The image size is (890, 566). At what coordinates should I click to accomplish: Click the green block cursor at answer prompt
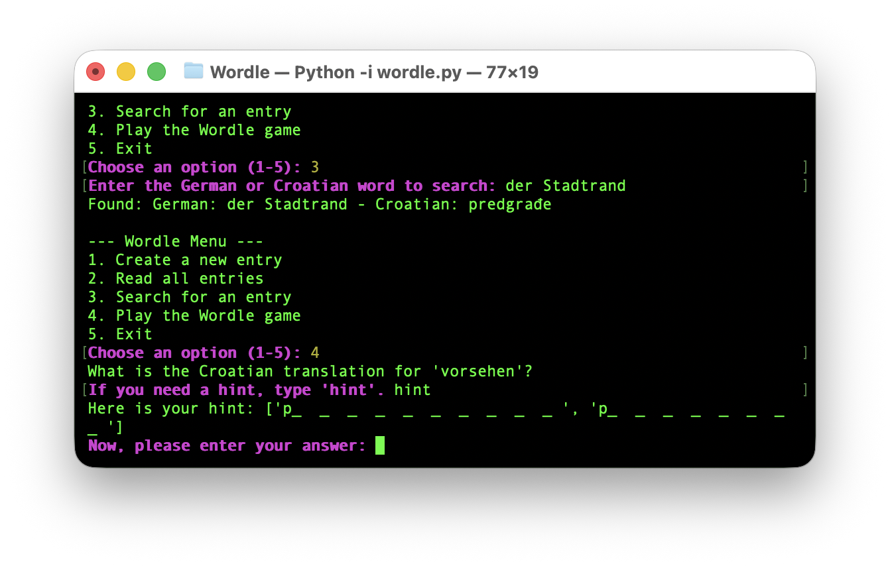[380, 445]
